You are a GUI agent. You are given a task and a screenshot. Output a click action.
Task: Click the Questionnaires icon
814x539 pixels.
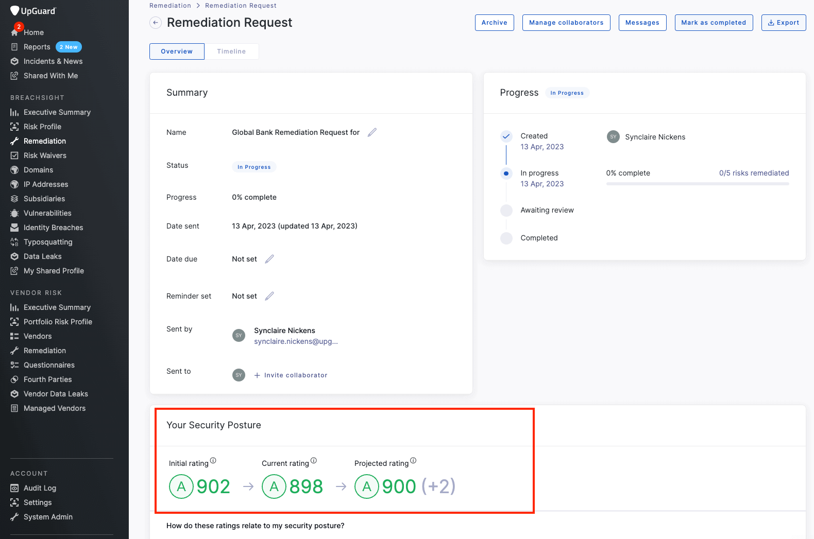click(14, 365)
